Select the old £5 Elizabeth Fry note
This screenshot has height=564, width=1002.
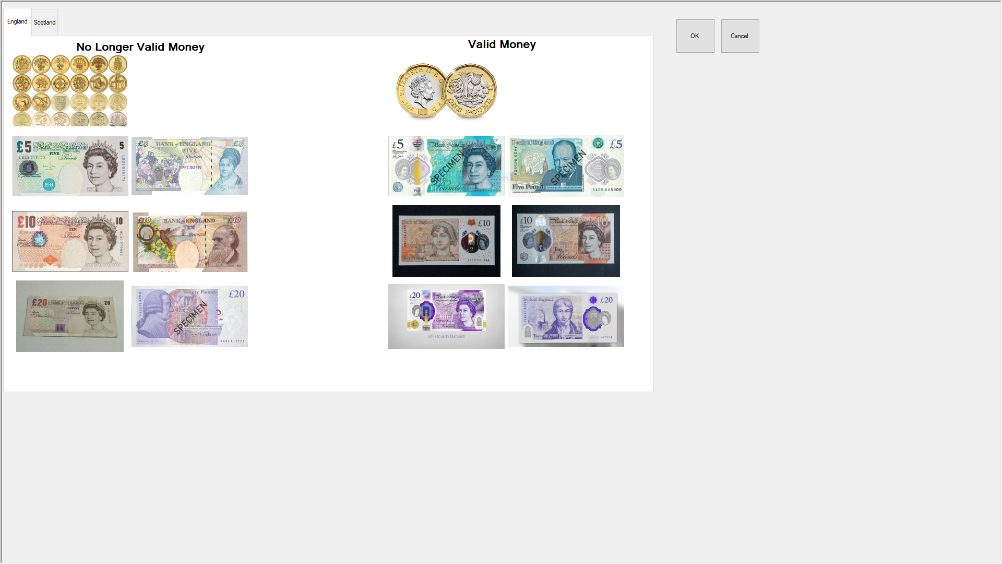pos(189,166)
